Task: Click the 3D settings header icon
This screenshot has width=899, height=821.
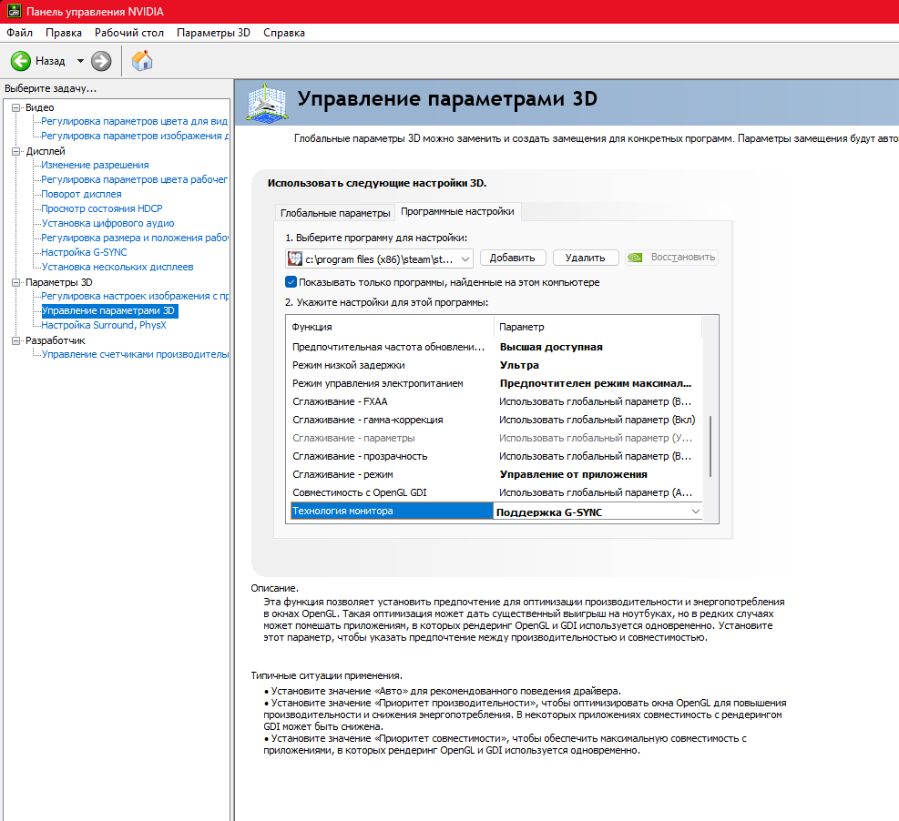Action: [265, 101]
